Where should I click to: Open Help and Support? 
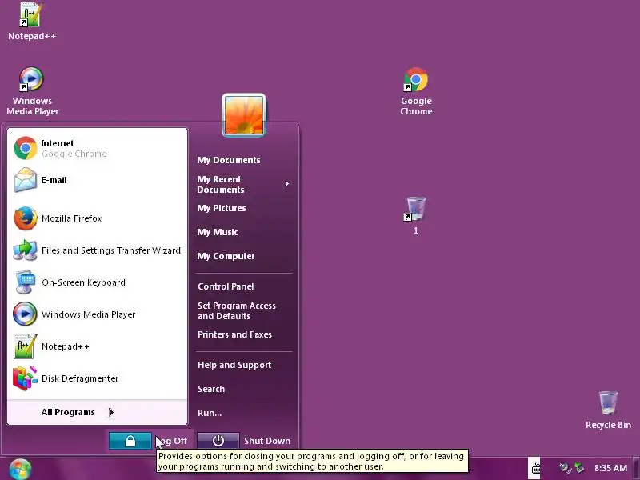click(x=234, y=365)
